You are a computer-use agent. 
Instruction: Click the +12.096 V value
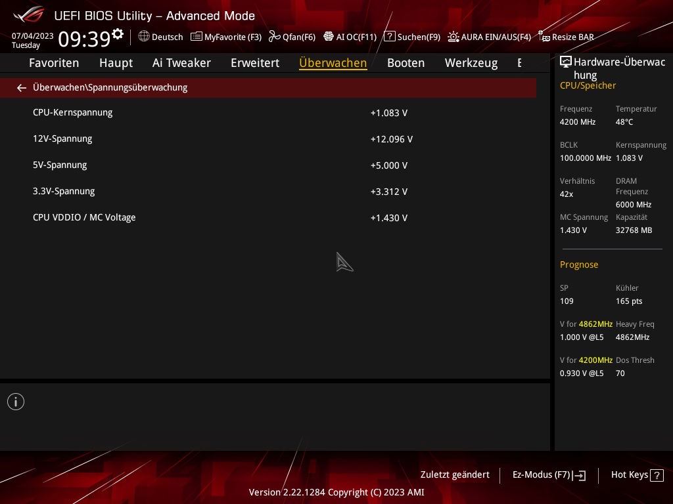392,139
